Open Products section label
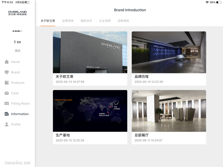 [x=18, y=83]
